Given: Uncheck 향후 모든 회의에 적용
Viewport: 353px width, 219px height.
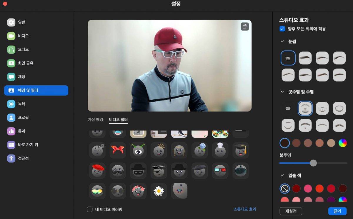Looking at the screenshot, I should [282, 29].
